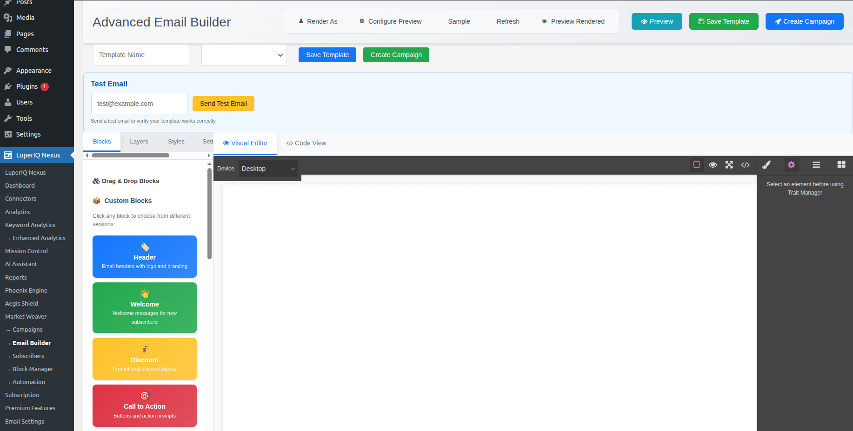This screenshot has height=431, width=853.
Task: Click the Template Name input field
Action: (141, 55)
